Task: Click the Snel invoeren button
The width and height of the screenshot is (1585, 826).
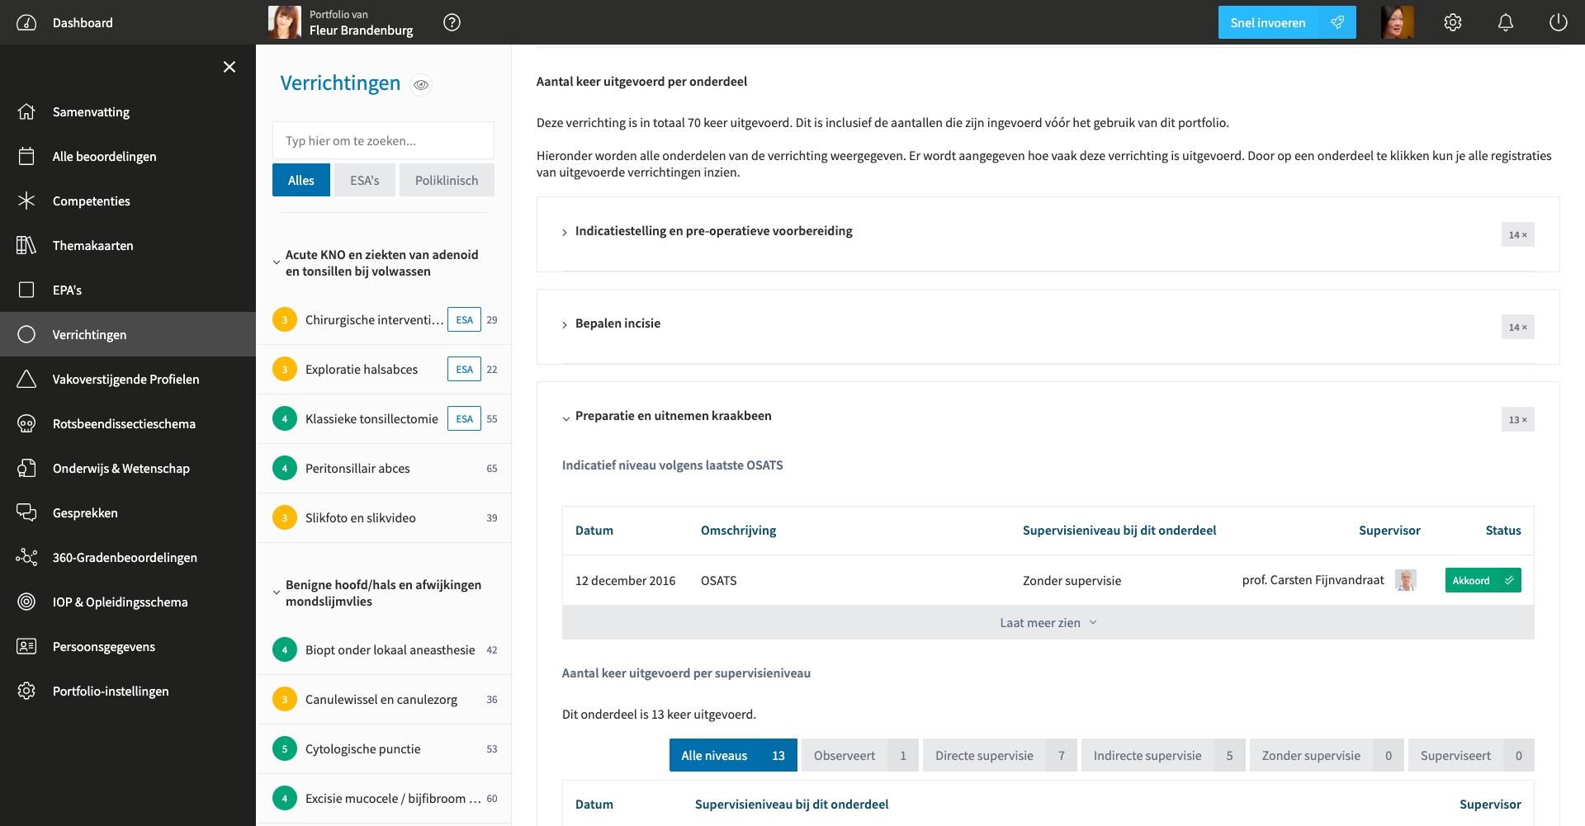Action: (1287, 22)
